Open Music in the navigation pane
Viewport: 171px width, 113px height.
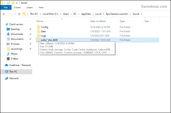[x=14, y=54]
